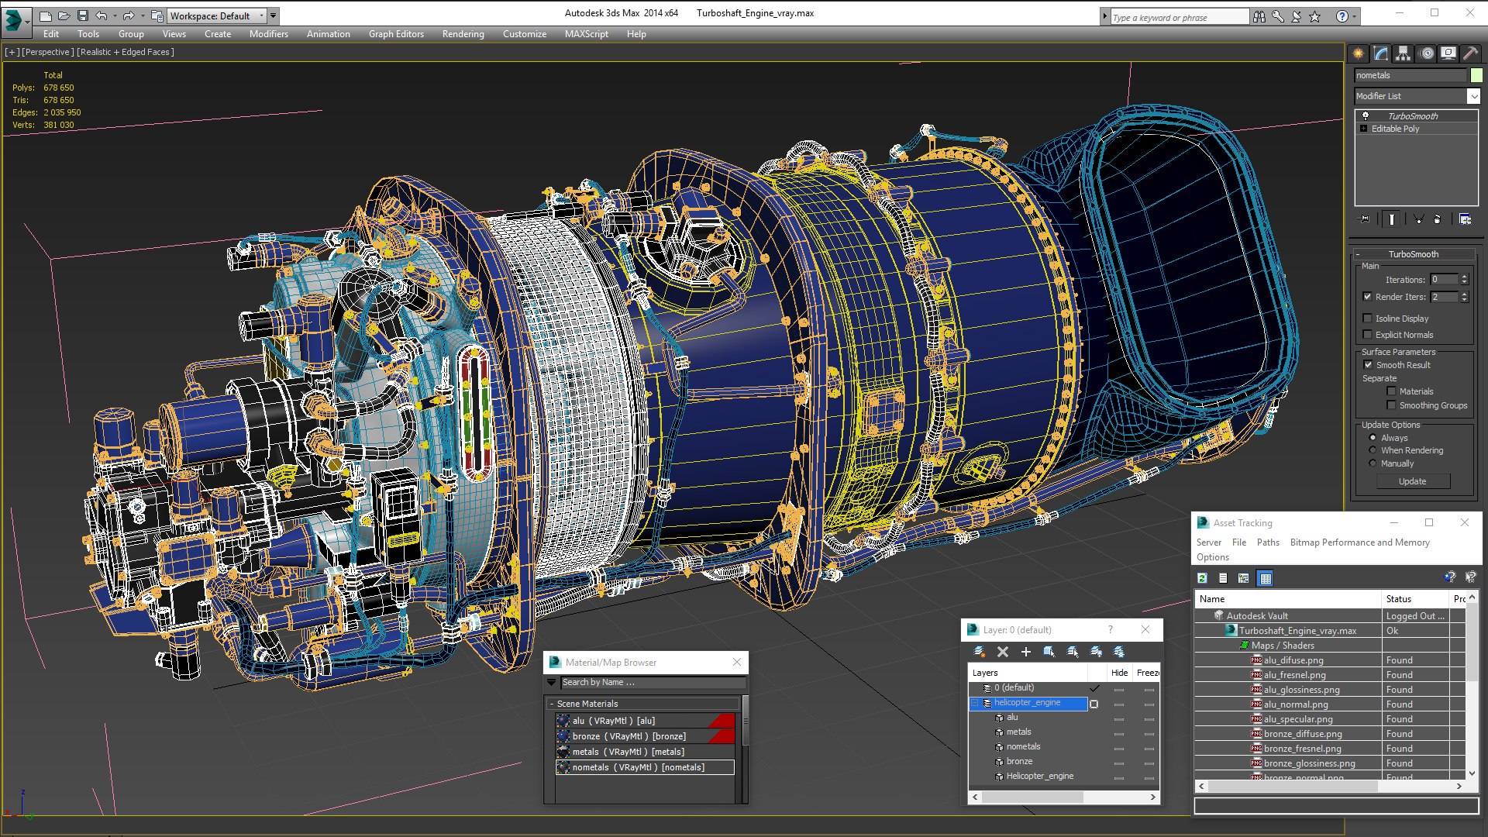1488x837 pixels.
Task: Click the Redo arrow icon
Action: 129,15
